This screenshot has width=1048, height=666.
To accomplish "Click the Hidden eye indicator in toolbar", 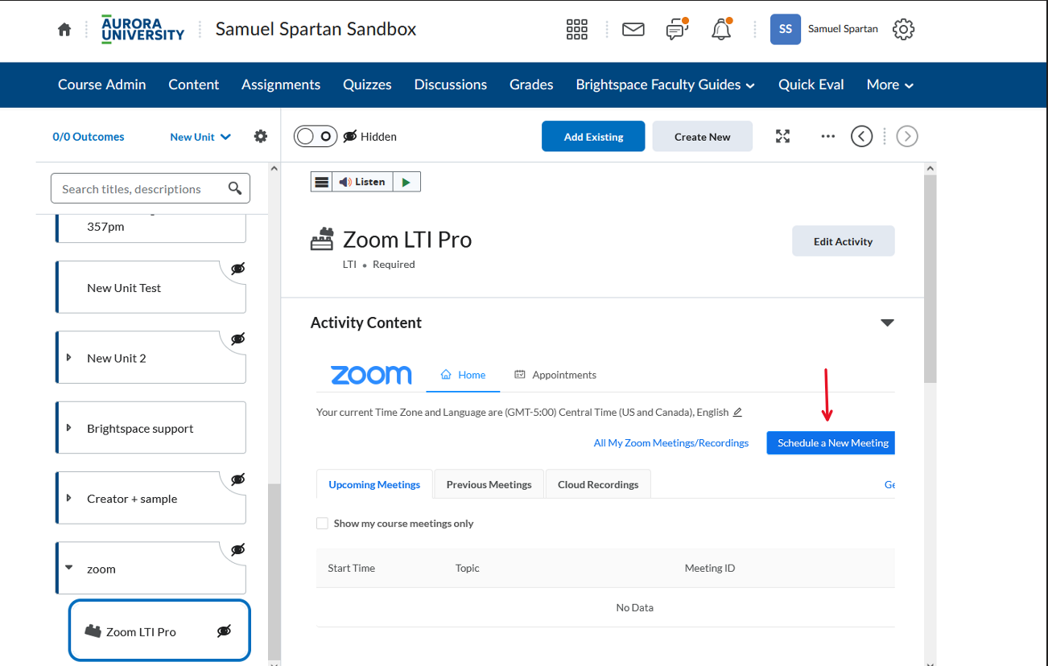I will tap(370, 137).
